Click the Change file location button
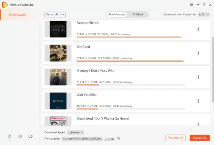Image resolution: width=214 pixels, height=145 pixels. pos(109,138)
